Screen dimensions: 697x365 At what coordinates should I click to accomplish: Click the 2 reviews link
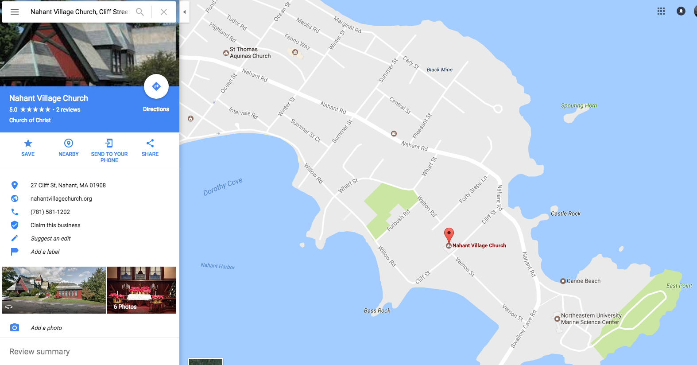pyautogui.click(x=68, y=109)
